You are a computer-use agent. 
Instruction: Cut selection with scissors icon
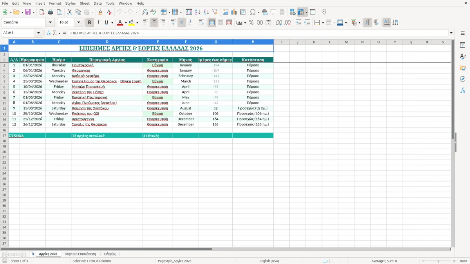click(70, 12)
